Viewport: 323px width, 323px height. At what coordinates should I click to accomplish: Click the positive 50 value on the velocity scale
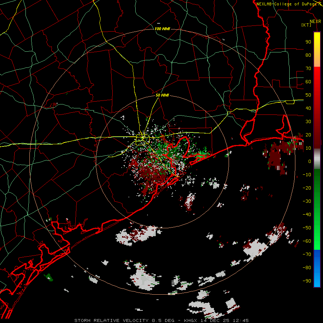pos(308,95)
